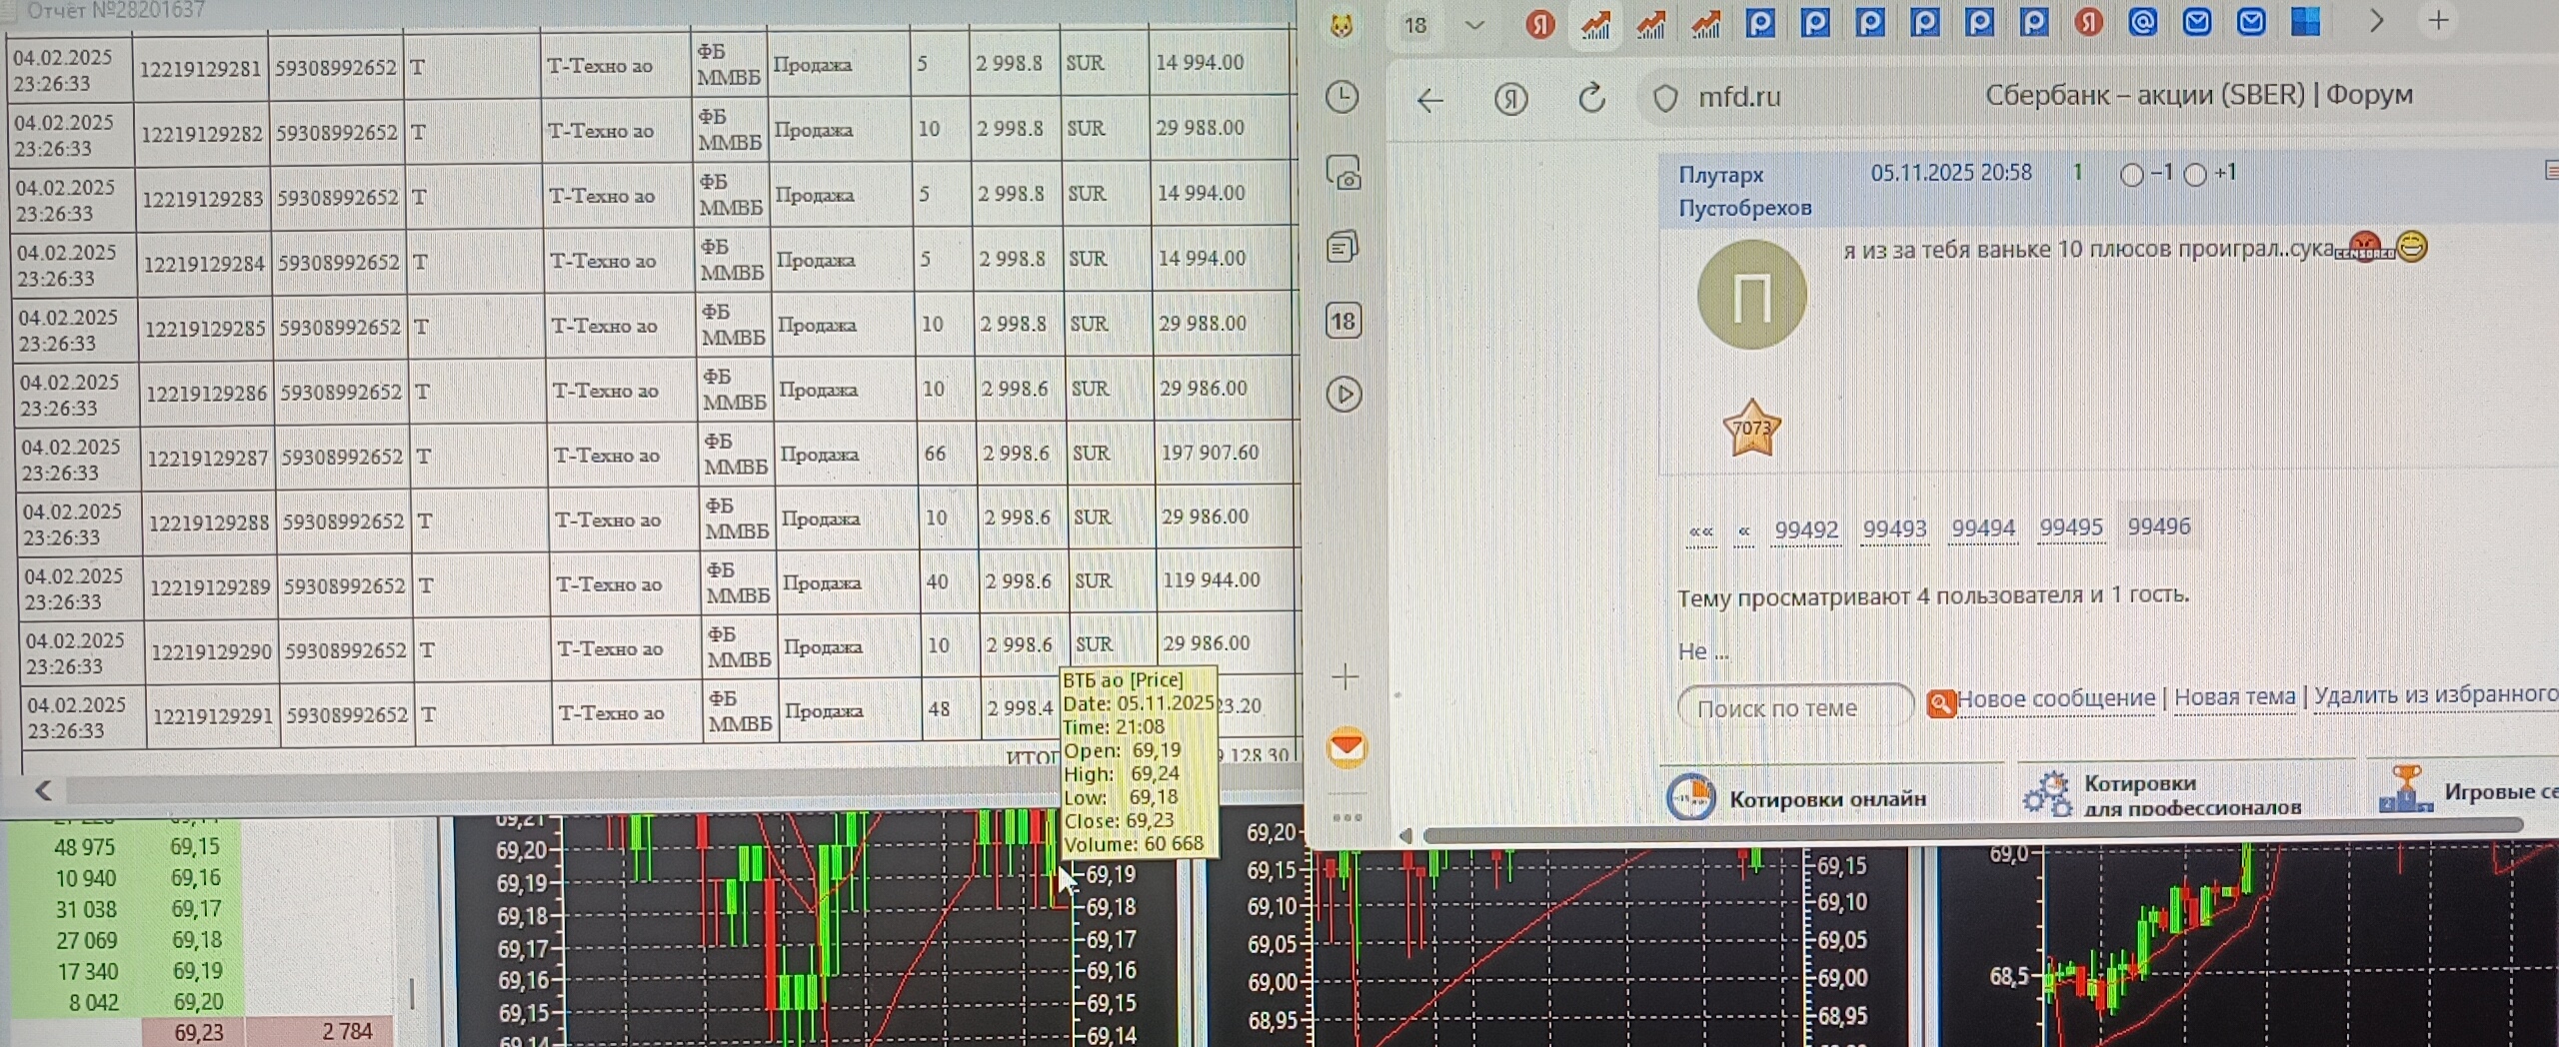Go to forum page 99493
Image resolution: width=2559 pixels, height=1047 pixels.
(x=1894, y=529)
